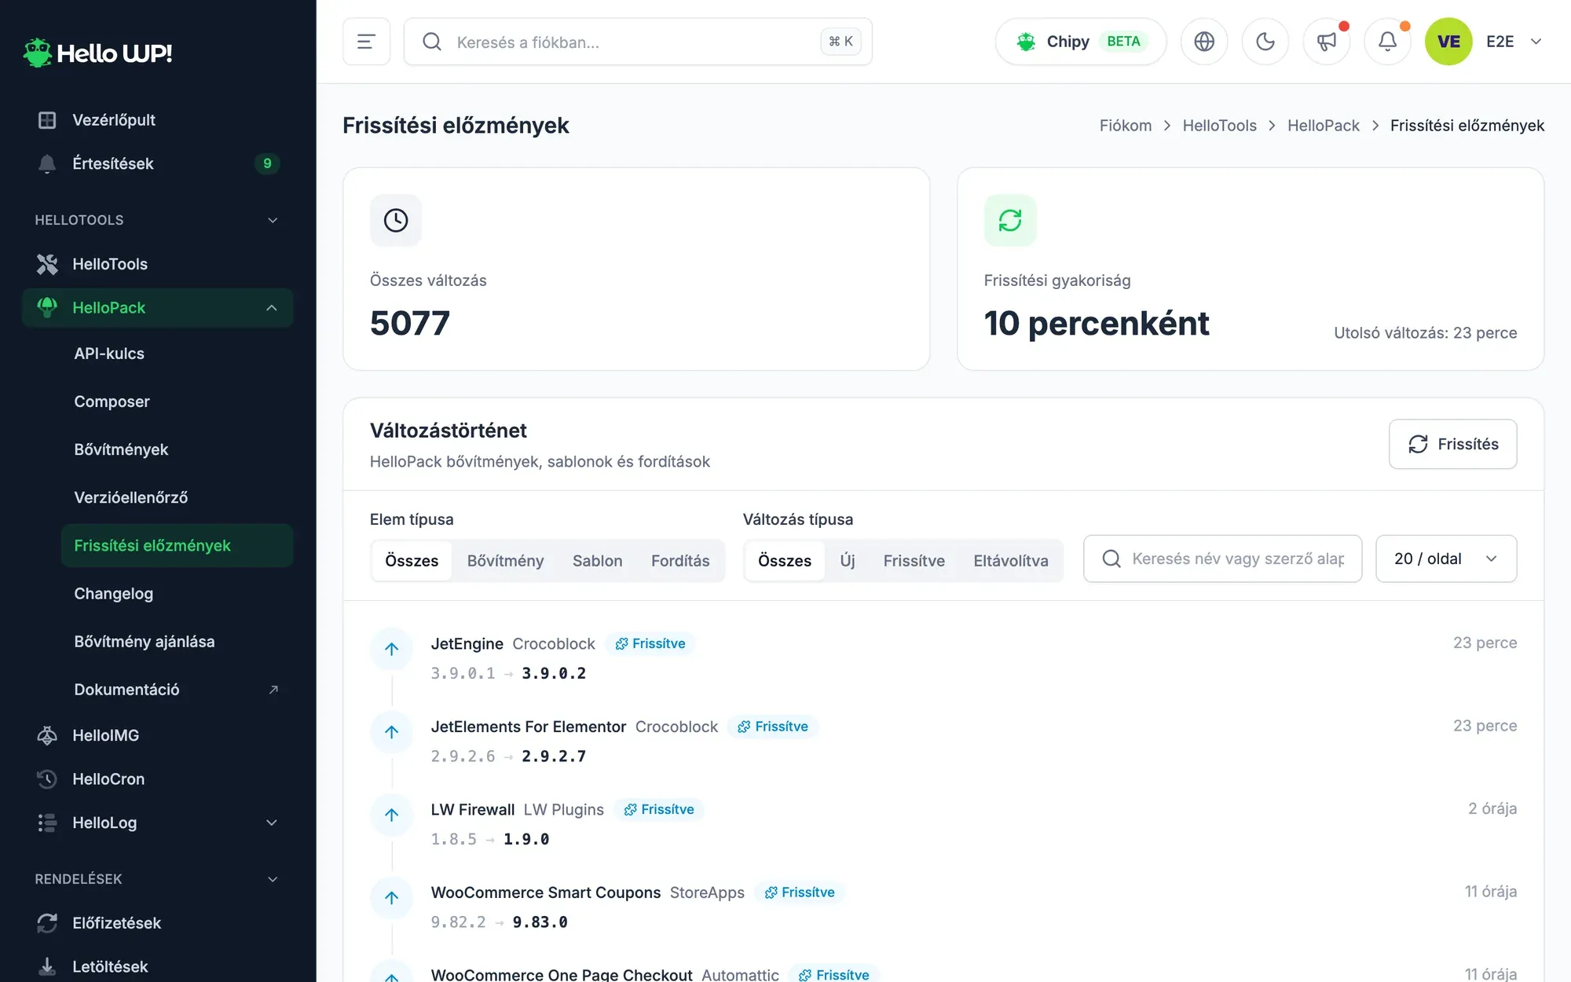Open the announcements megaphone icon
This screenshot has width=1571, height=982.
coord(1327,42)
